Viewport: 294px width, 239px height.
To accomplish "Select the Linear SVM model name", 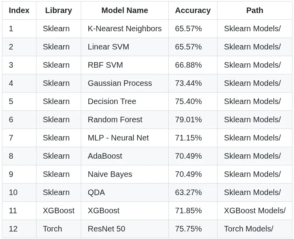I will point(108,47).
